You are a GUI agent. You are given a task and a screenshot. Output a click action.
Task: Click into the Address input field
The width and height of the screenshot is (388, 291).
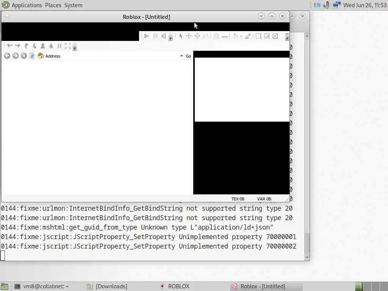[121, 56]
